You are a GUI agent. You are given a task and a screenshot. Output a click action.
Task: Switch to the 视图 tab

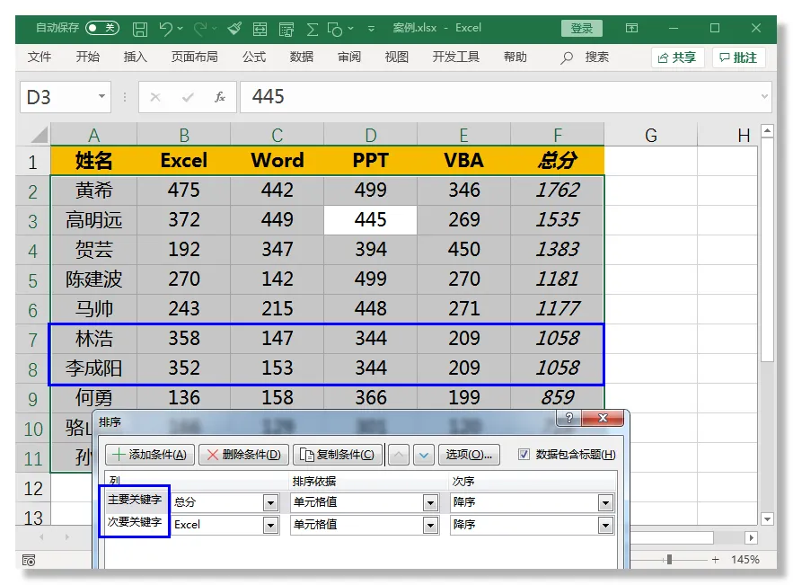click(397, 57)
